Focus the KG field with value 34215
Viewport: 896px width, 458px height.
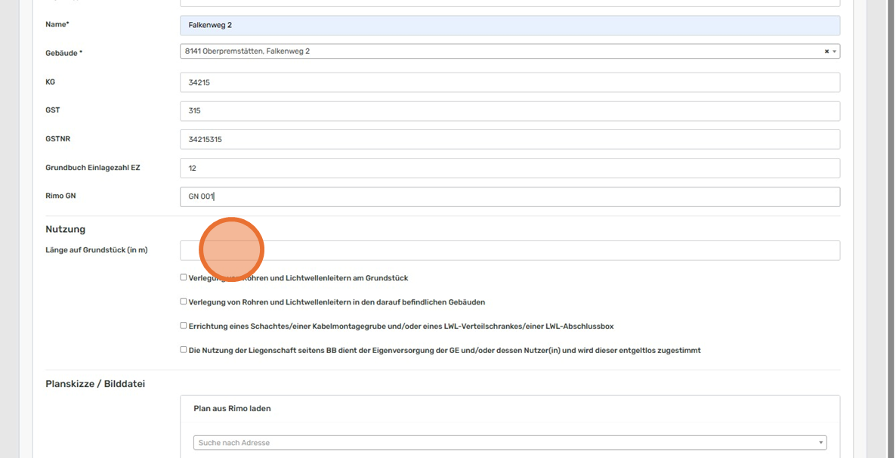[x=509, y=82]
